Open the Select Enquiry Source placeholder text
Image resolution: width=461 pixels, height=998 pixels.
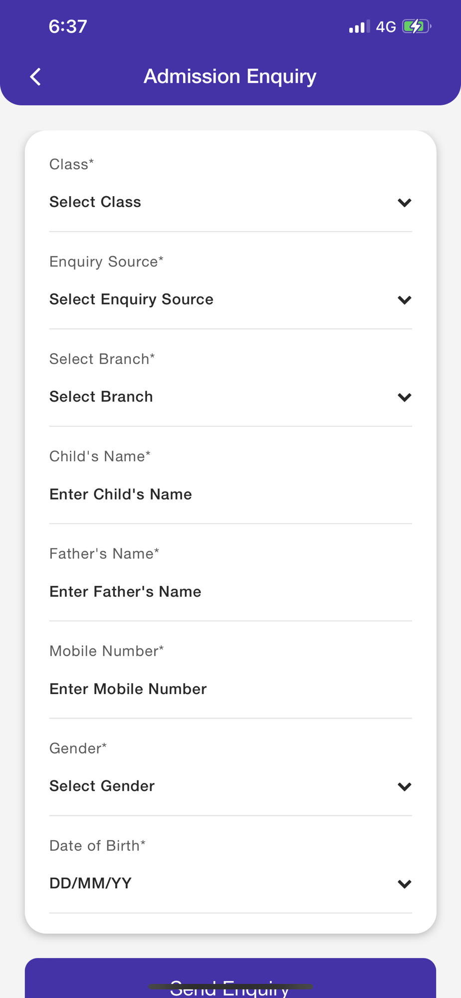pyautogui.click(x=131, y=299)
